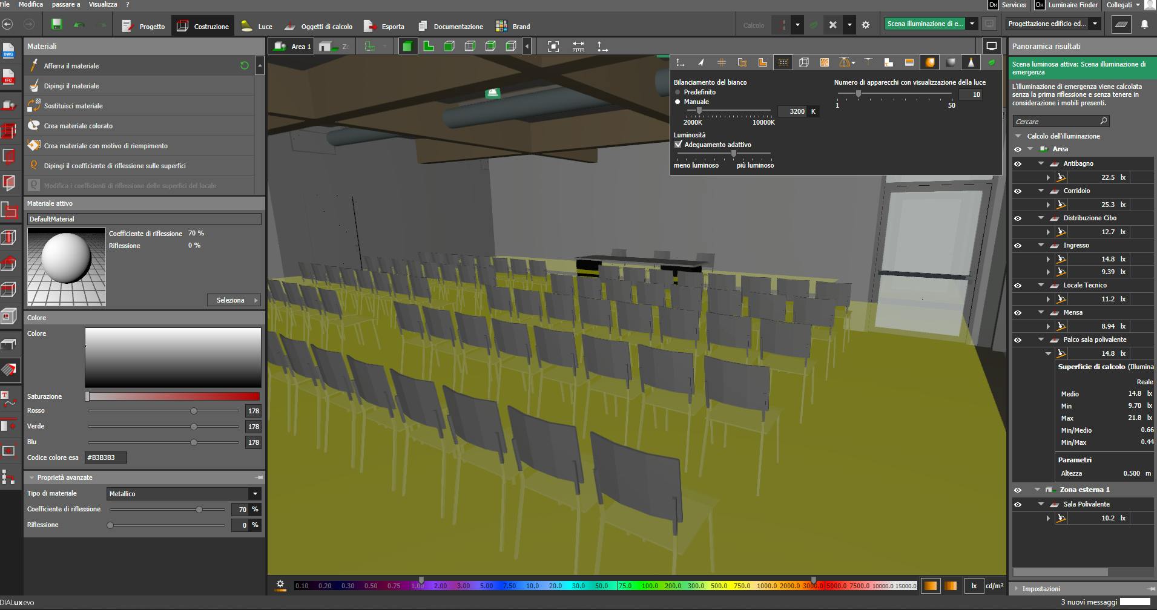Image resolution: width=1157 pixels, height=610 pixels.
Task: Open the Tipo di materiale dropdown
Action: pyautogui.click(x=255, y=494)
